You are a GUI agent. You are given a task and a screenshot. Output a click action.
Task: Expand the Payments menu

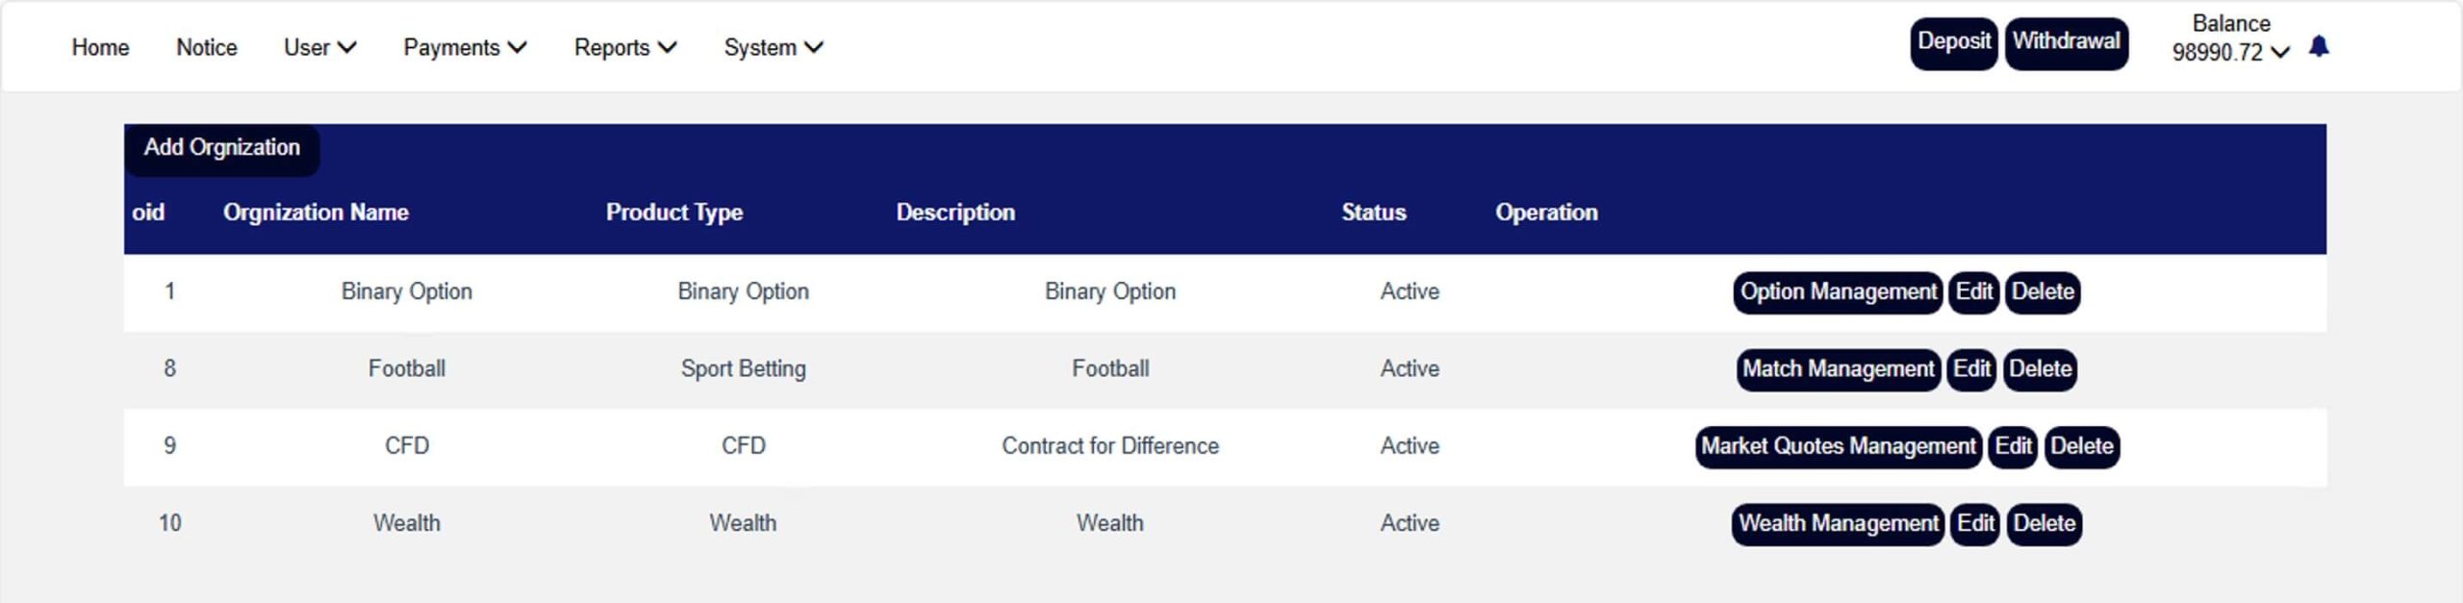coord(465,47)
